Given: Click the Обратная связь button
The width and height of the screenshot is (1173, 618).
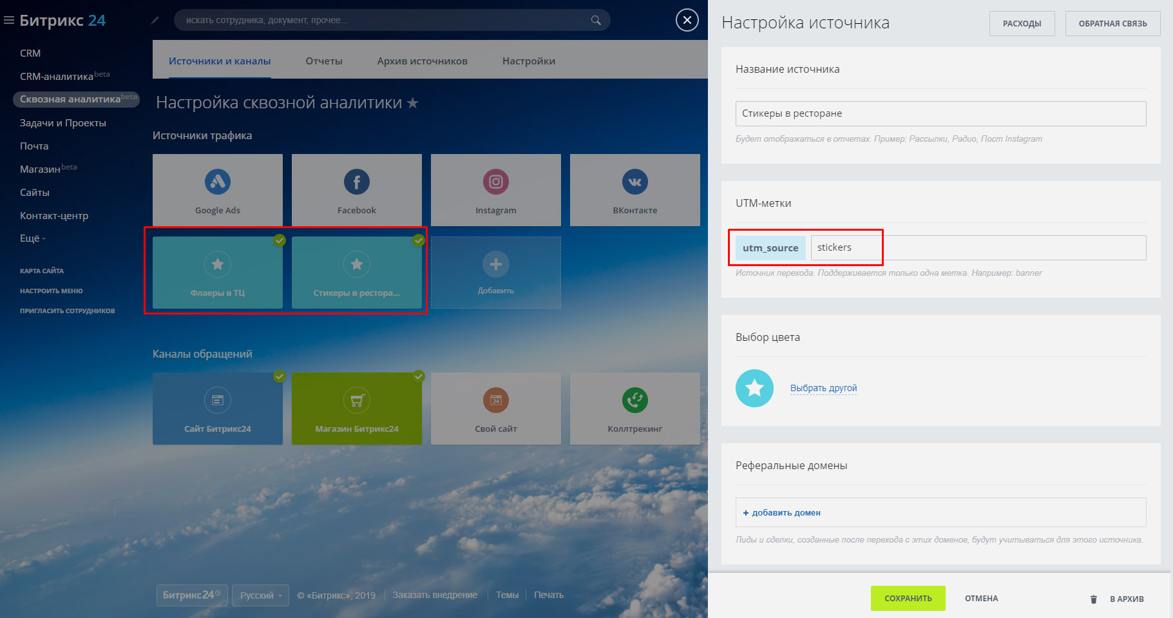Looking at the screenshot, I should point(1113,24).
